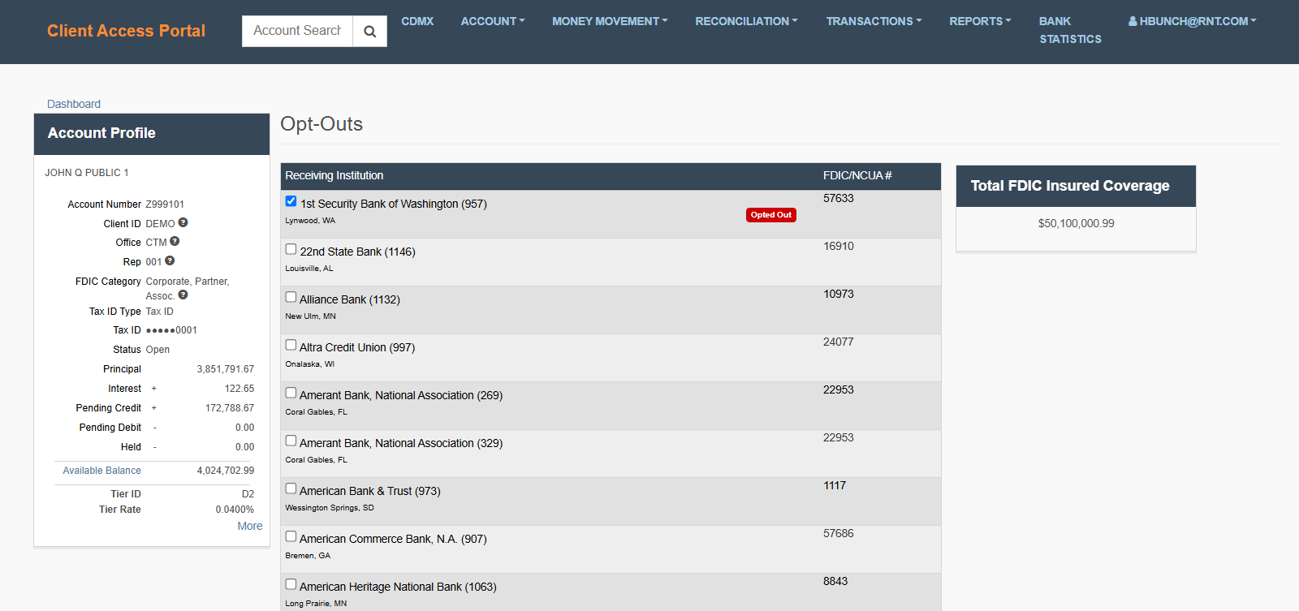The height and width of the screenshot is (611, 1299).
Task: Uncheck 1st Security Bank of Washington checkbox
Action: click(291, 201)
